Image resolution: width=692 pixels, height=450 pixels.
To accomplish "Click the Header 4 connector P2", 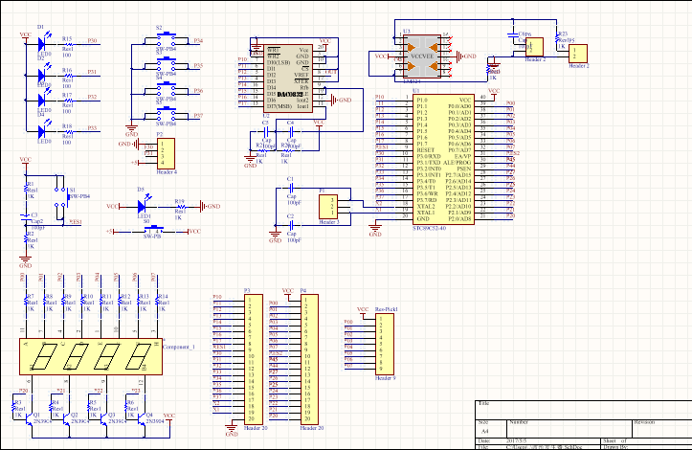I will [166, 154].
